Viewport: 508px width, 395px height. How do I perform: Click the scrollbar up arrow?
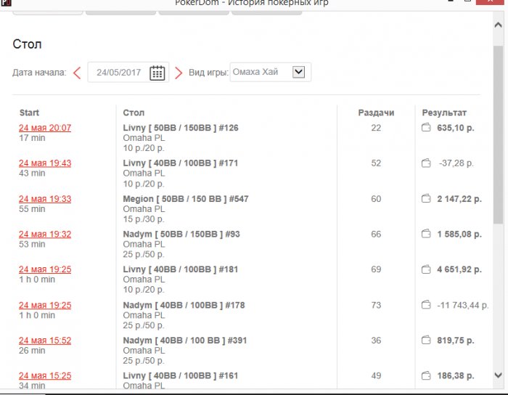click(499, 25)
